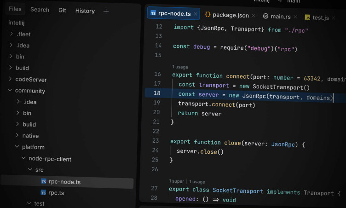346x208 pixels.
Task: Click the Rust icon on main.rs tab
Action: pos(265,16)
